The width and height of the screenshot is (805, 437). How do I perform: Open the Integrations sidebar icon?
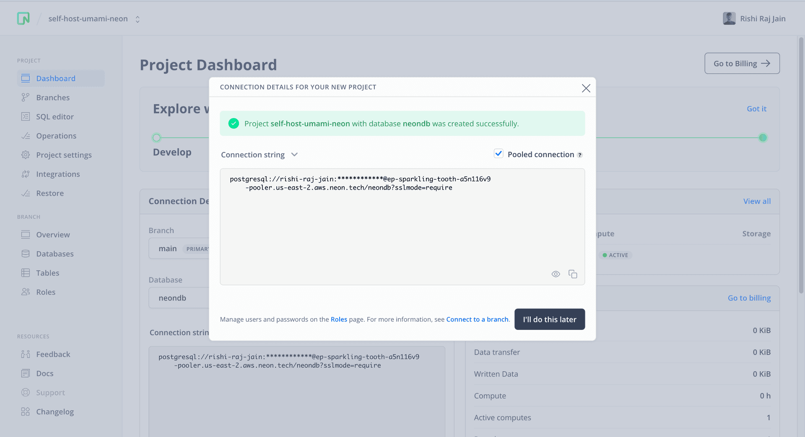[26, 174]
